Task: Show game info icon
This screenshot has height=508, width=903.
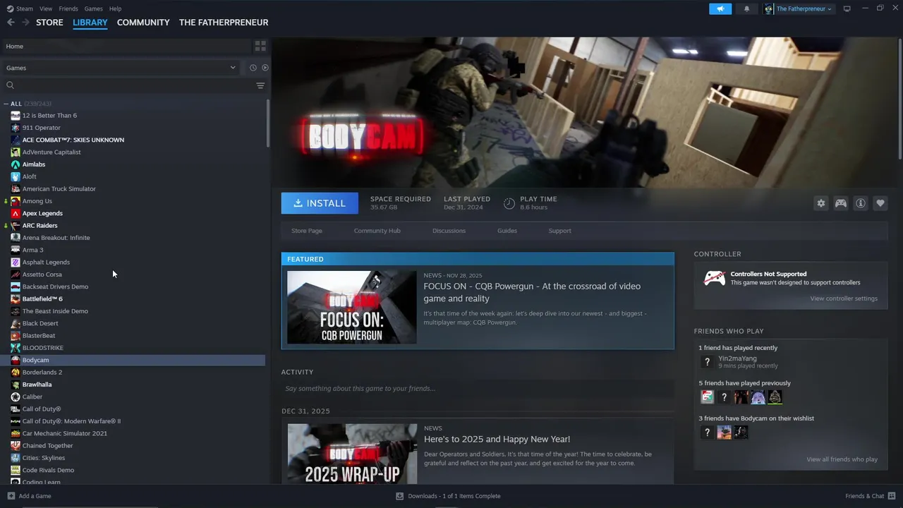Action: point(861,203)
